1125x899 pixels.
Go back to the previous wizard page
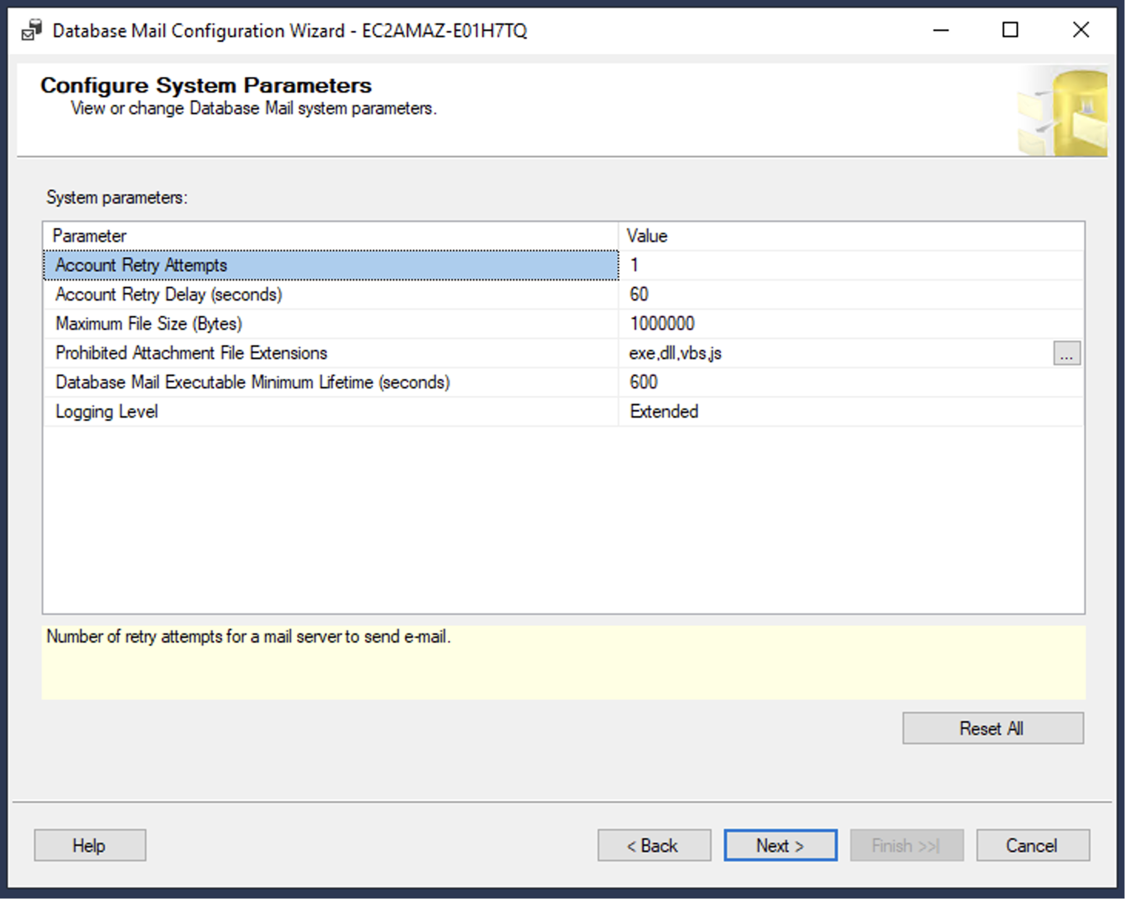pyautogui.click(x=654, y=845)
